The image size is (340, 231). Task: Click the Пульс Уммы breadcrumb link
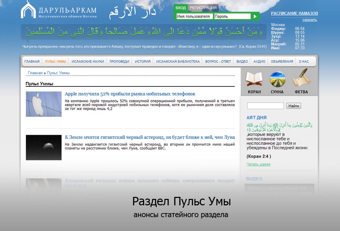58,73
